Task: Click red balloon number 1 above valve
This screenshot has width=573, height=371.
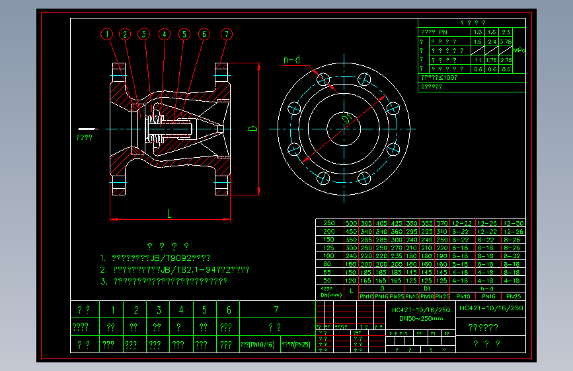Action: click(106, 34)
